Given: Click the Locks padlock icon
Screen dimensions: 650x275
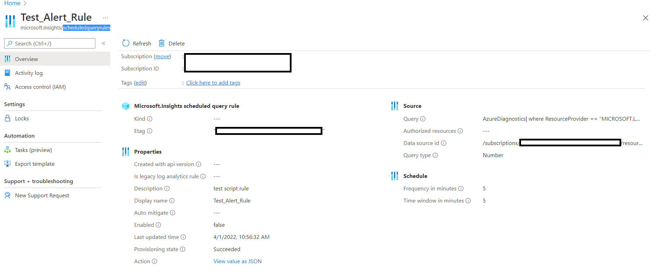Looking at the screenshot, I should (x=7, y=118).
